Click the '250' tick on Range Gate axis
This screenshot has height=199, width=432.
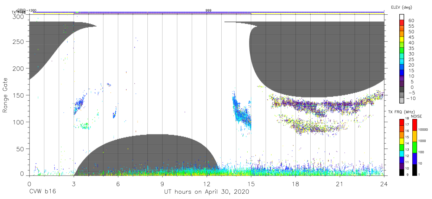pos(18,42)
